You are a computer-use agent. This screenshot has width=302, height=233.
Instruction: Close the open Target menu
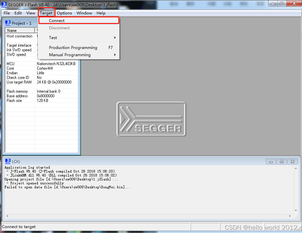[x=46, y=13]
